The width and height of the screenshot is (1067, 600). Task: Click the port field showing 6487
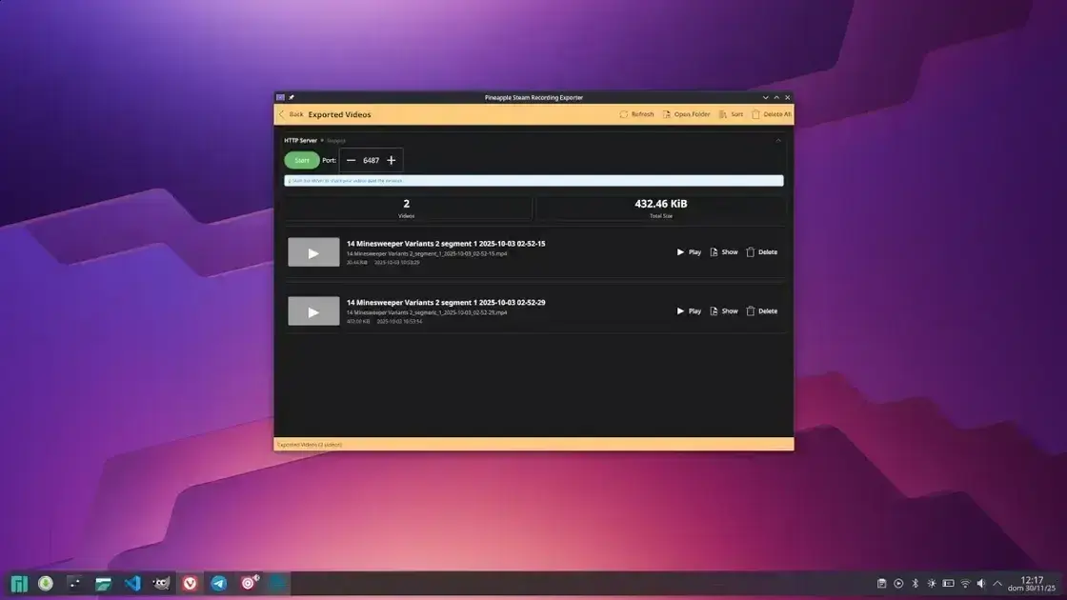click(x=371, y=161)
